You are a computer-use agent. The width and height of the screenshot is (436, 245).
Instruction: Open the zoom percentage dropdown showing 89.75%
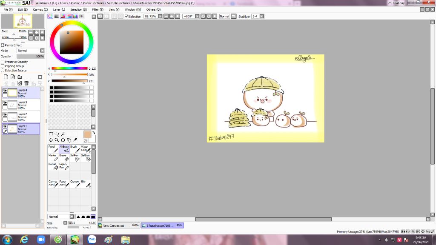[160, 17]
